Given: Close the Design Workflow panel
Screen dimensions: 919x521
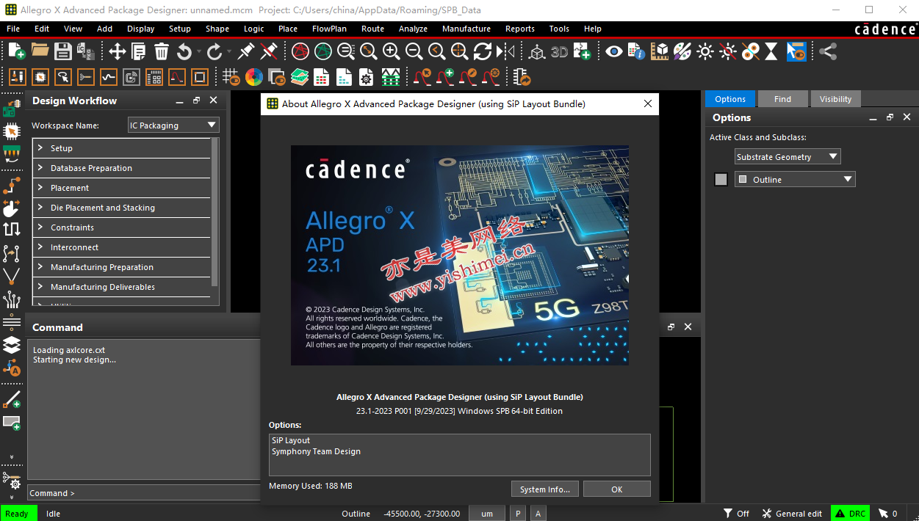Looking at the screenshot, I should click(213, 101).
